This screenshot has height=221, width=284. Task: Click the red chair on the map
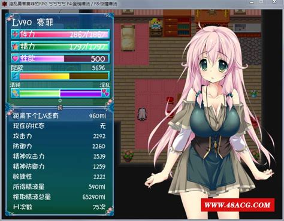170,101
